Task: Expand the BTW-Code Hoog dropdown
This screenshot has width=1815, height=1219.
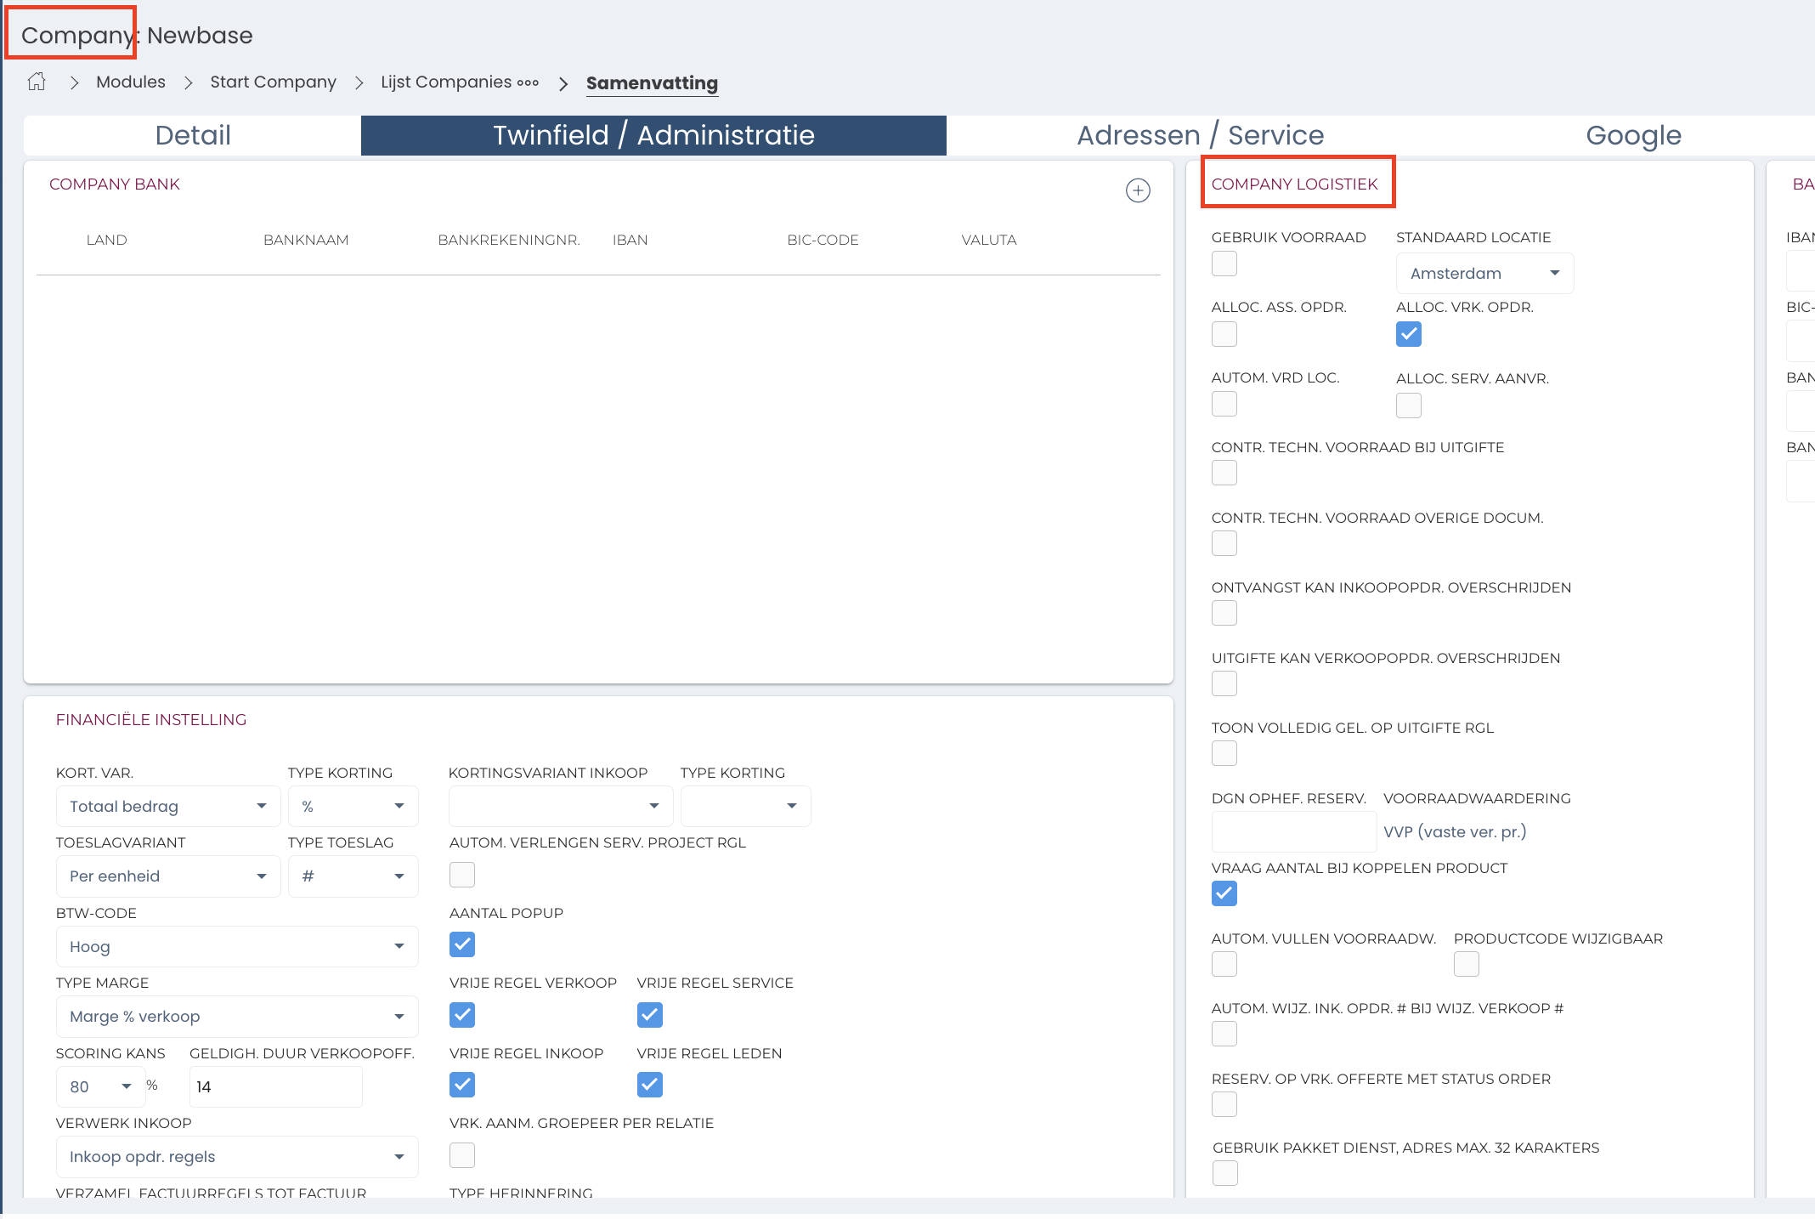Action: (x=236, y=947)
